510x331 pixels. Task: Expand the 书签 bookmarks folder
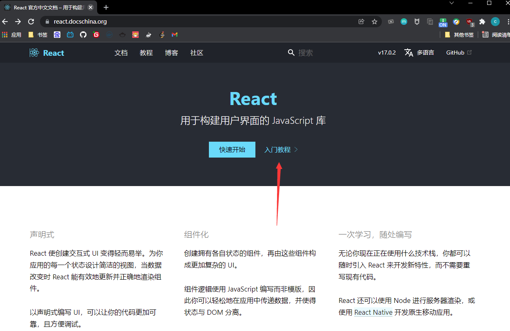(38, 35)
